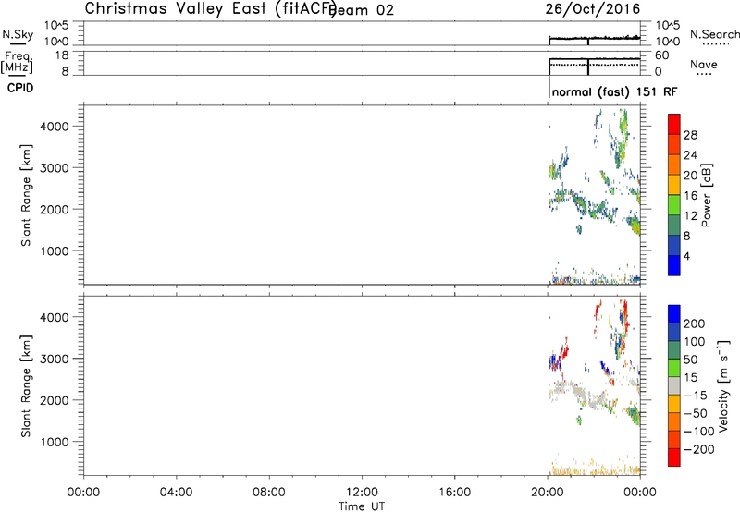
Task: Click 1000 on velocity panel range axis
Action: [54, 443]
